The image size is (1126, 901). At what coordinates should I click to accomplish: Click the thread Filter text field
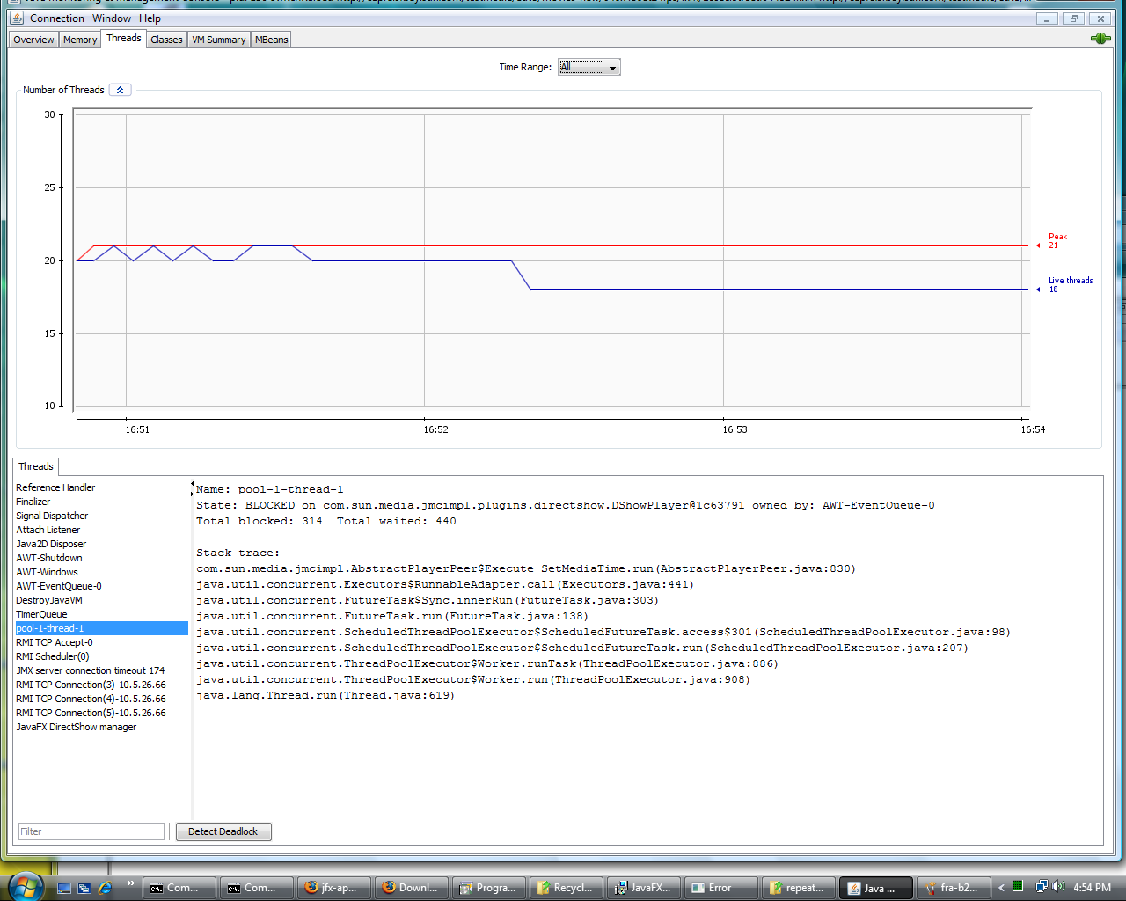click(x=91, y=831)
